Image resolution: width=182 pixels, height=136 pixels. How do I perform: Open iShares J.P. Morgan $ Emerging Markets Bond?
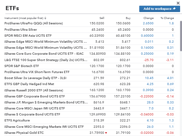[x=46, y=102]
